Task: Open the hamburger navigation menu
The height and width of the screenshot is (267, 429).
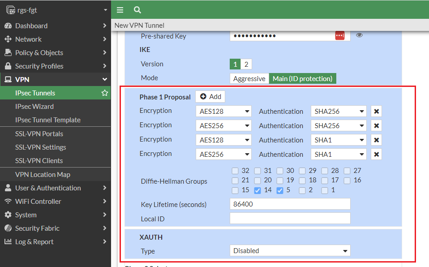Action: point(120,9)
